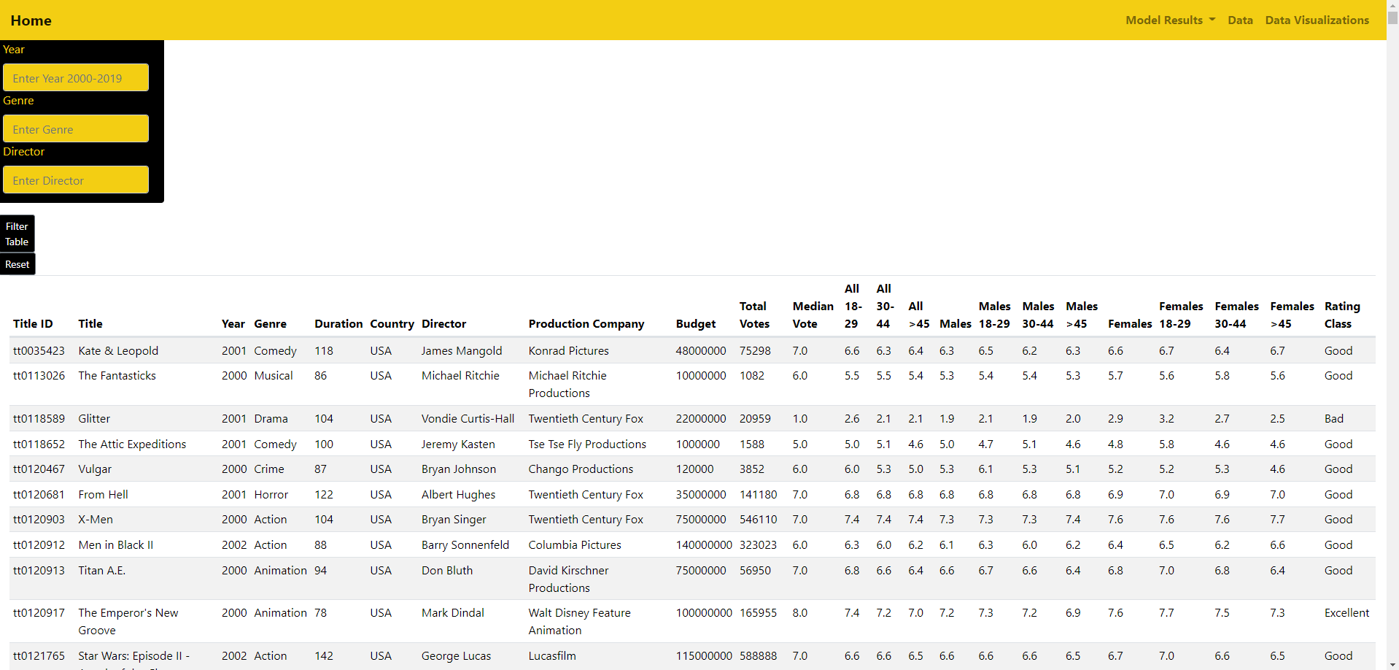
Task: Select Michael Ritchie Productions cell
Action: pyautogui.click(x=567, y=384)
